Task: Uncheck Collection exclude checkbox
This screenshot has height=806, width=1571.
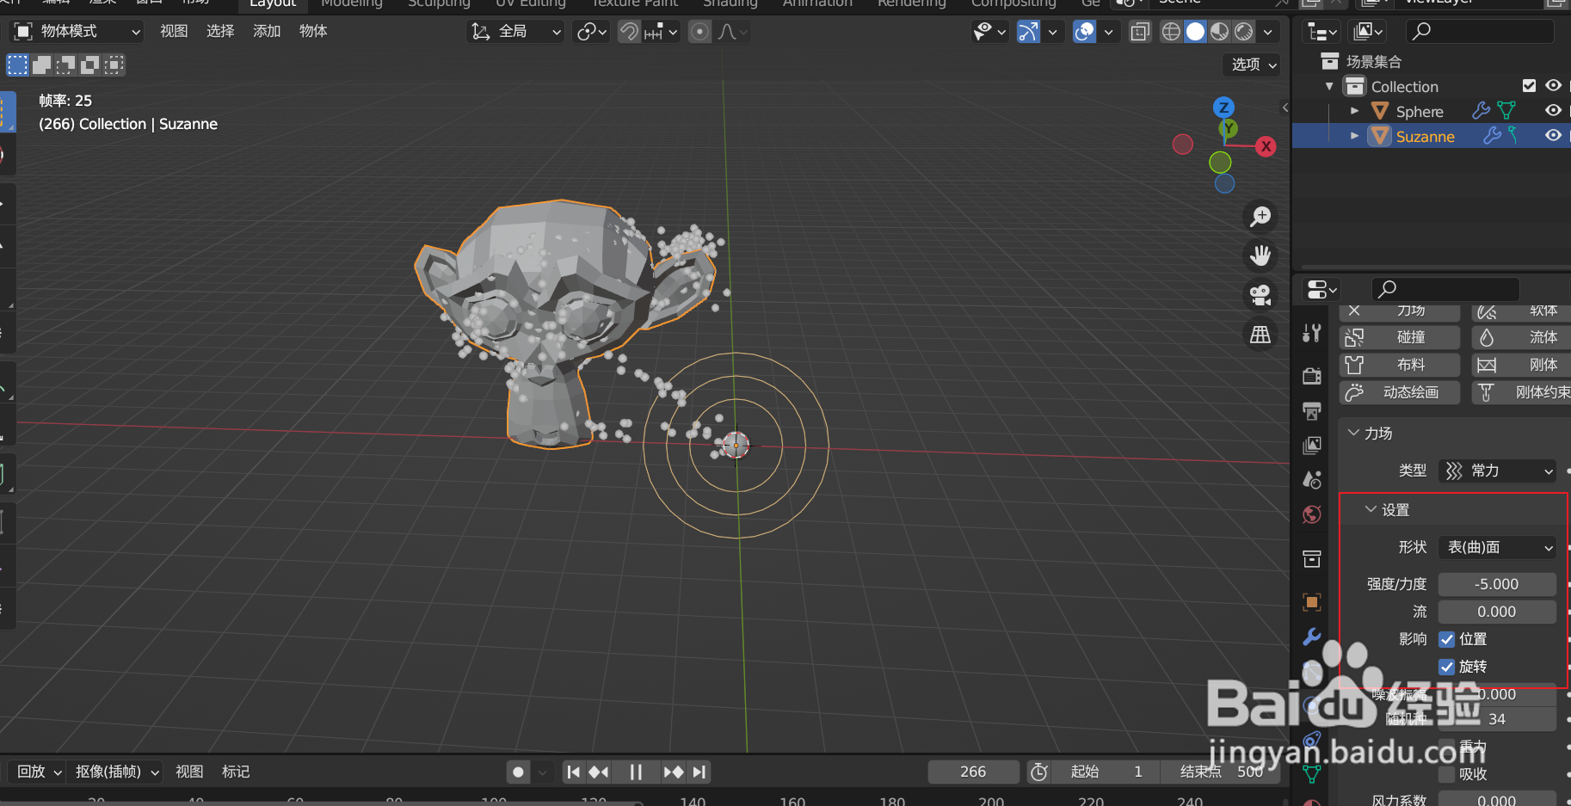Action: coord(1529,86)
